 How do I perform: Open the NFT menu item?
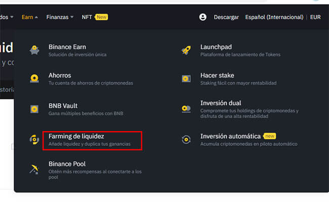87,17
